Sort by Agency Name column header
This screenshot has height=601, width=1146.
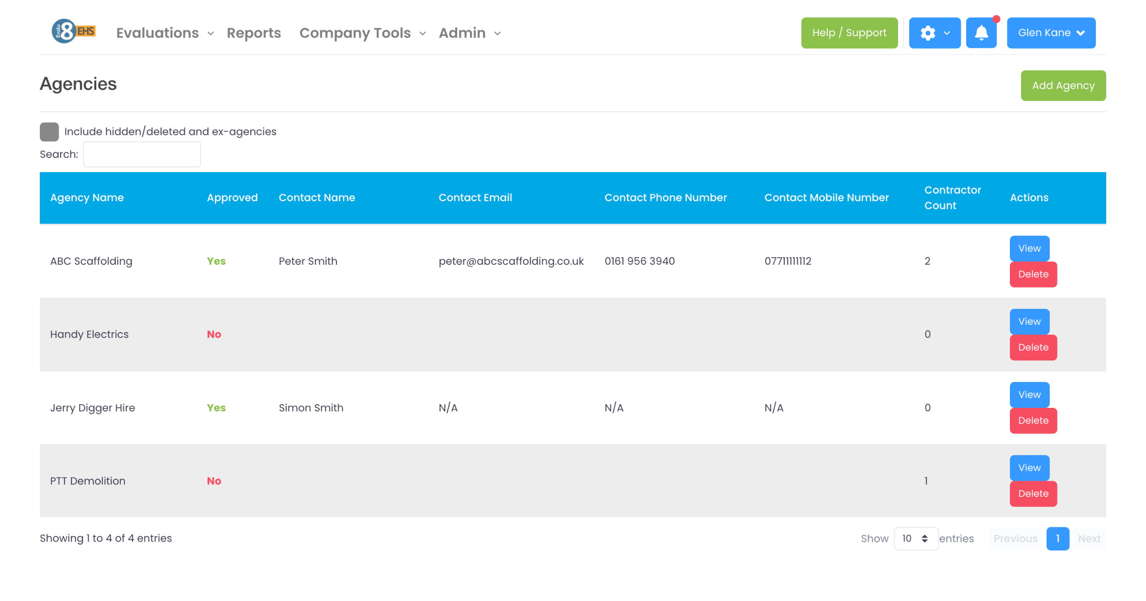(87, 198)
